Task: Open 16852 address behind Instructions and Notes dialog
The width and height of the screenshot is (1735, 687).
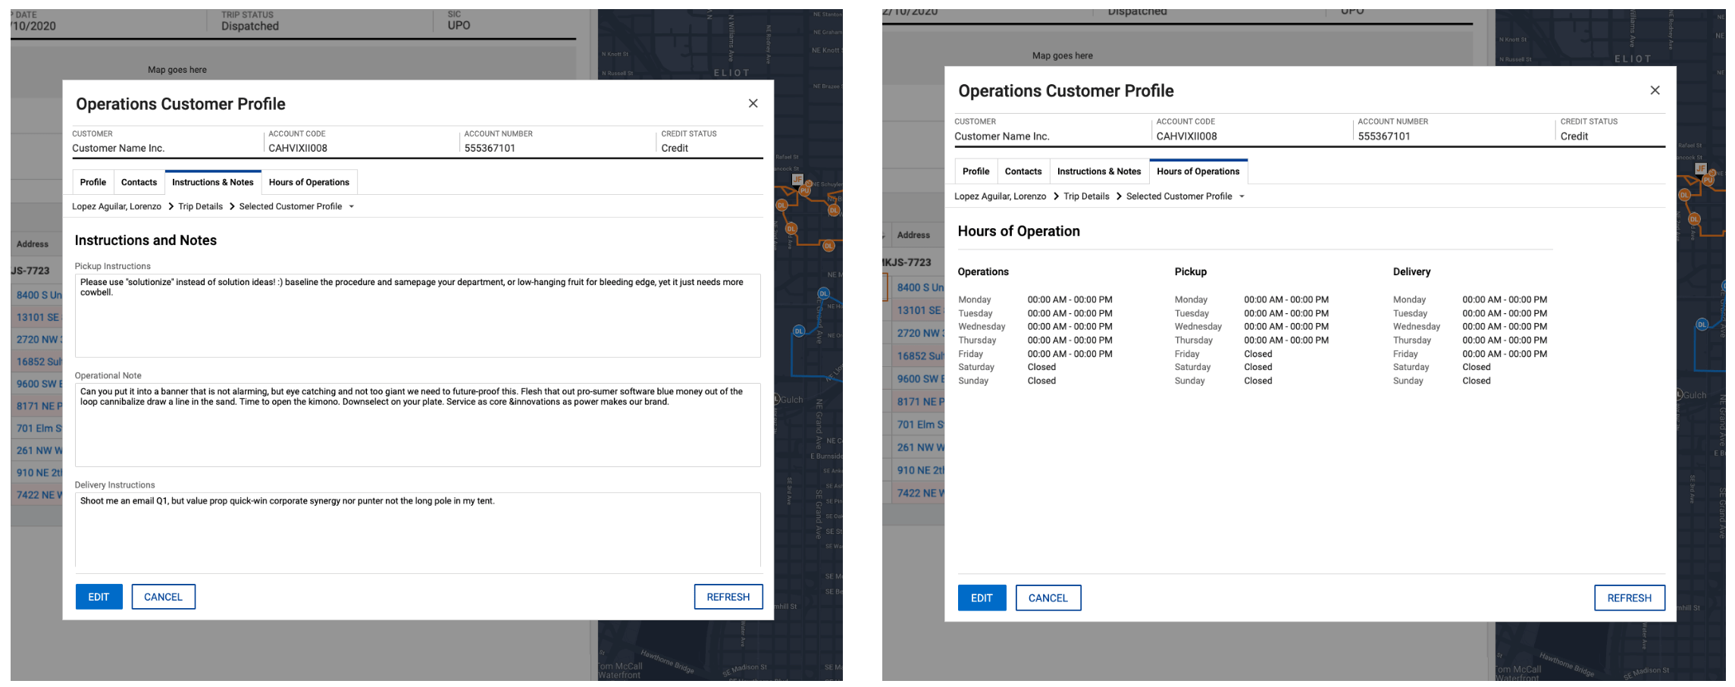Action: click(39, 362)
